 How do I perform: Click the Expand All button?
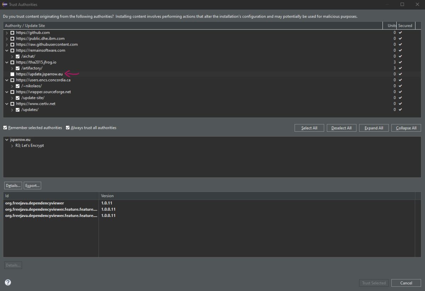pyautogui.click(x=374, y=128)
